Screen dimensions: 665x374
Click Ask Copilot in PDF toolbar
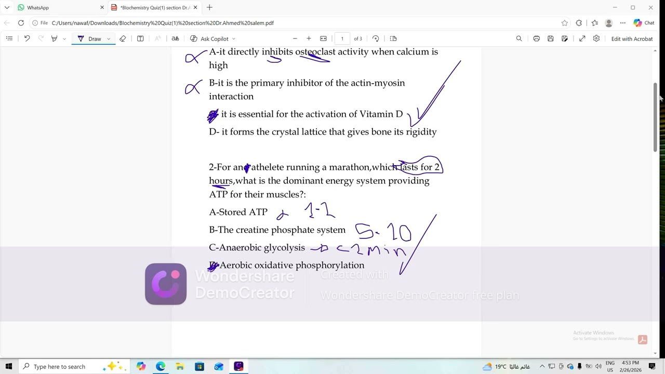(x=209, y=38)
